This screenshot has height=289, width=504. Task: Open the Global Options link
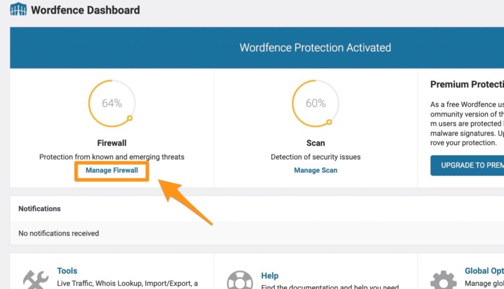tap(484, 271)
